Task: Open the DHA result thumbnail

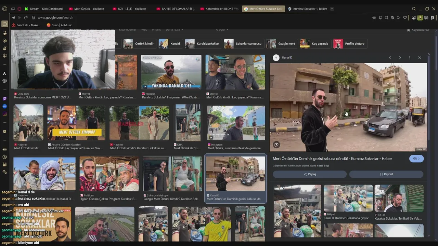Action: 188,123
